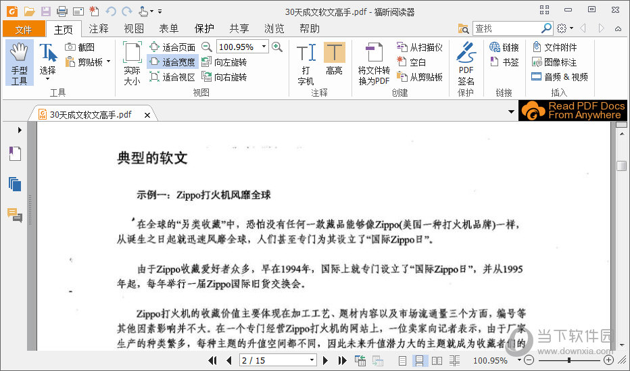
Task: Switch to continuous page layout in status bar
Action: pos(419,361)
